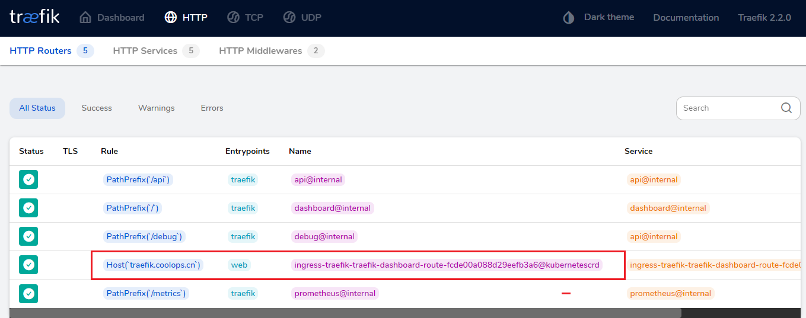This screenshot has height=318, width=806.
Task: Open the TCP section
Action: (246, 17)
